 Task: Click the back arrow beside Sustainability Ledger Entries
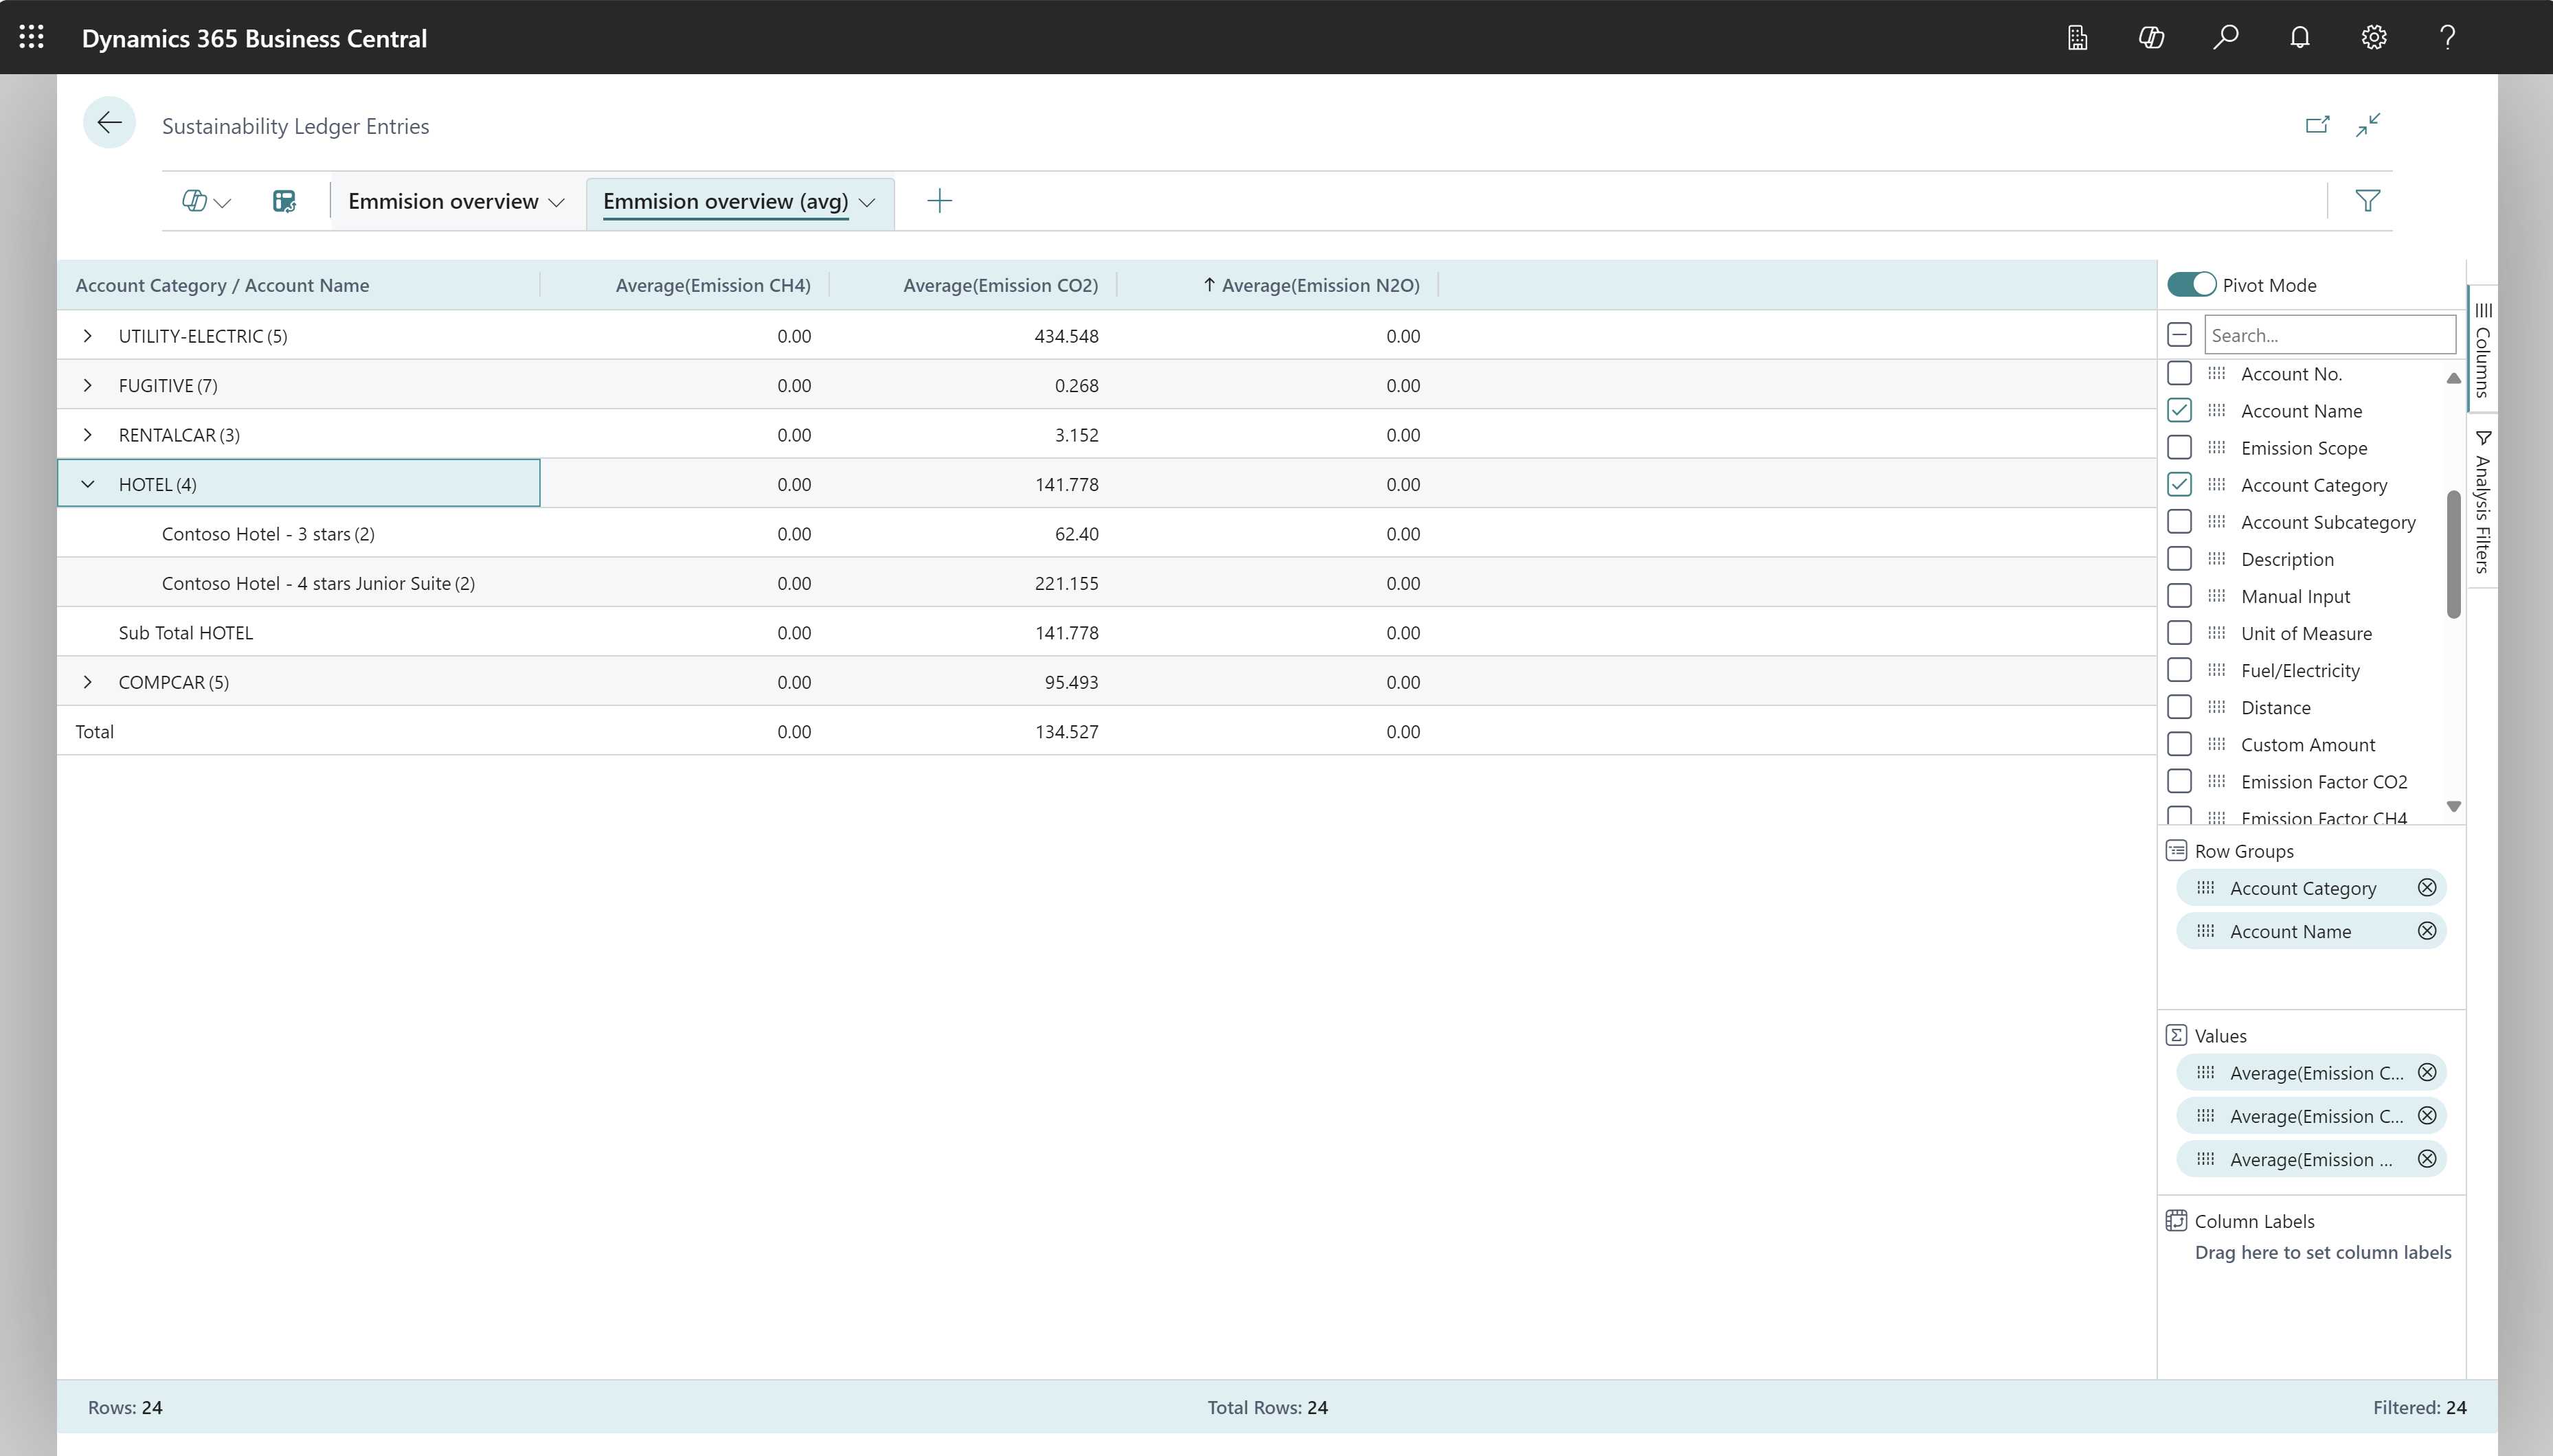pyautogui.click(x=109, y=122)
